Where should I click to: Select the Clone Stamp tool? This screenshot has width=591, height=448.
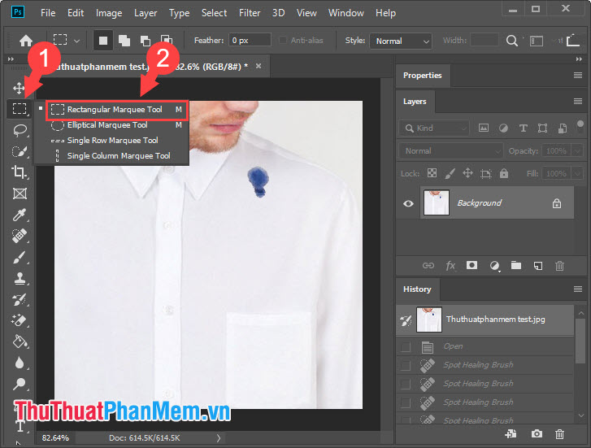click(20, 279)
